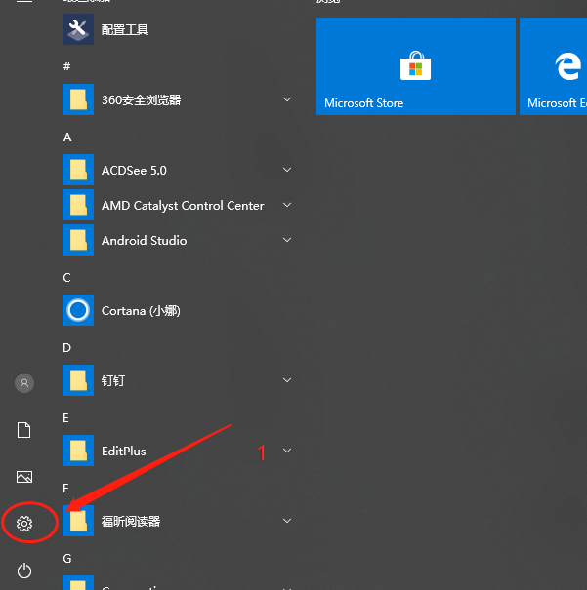Image resolution: width=587 pixels, height=590 pixels.
Task: Expand the AMD Catalyst Control Center chevron
Action: 287,205
